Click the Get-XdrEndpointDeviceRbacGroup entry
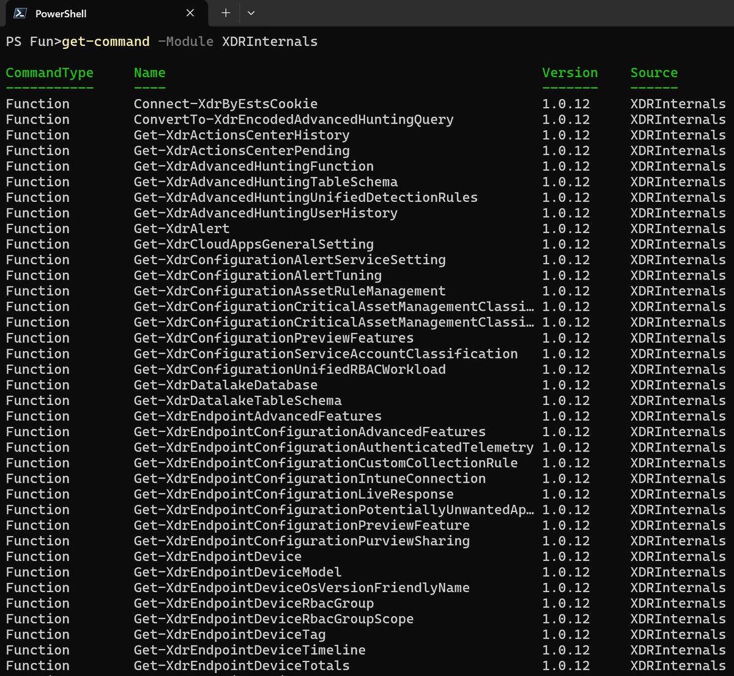The width and height of the screenshot is (734, 676). [x=254, y=603]
